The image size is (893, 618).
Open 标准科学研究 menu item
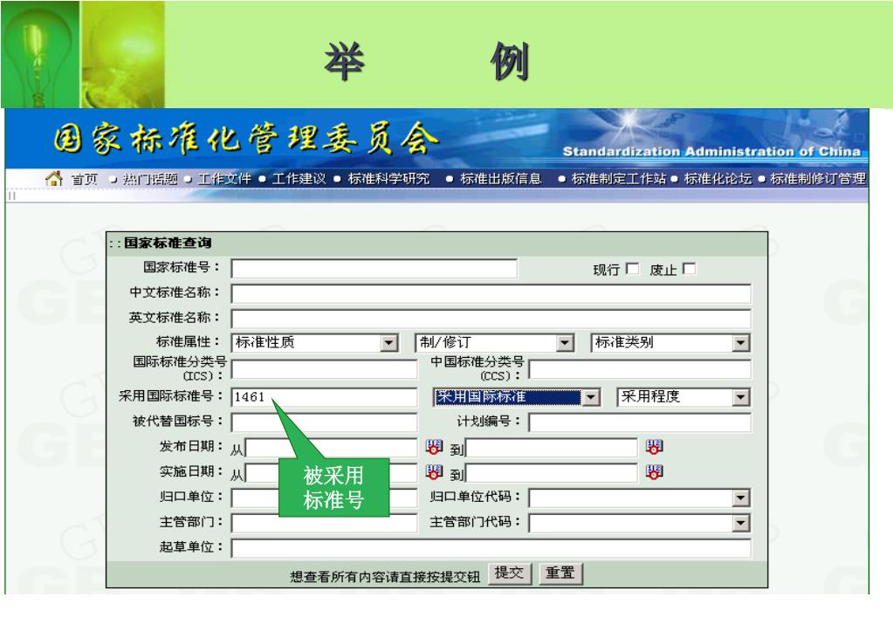tap(389, 179)
